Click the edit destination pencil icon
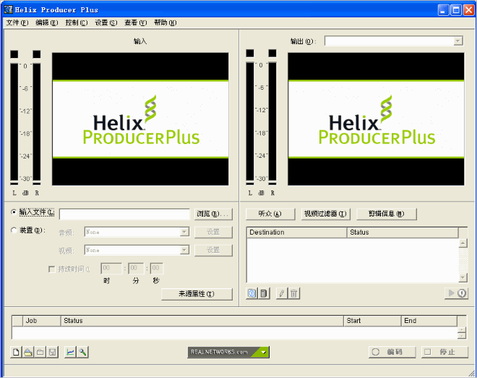 (x=282, y=293)
